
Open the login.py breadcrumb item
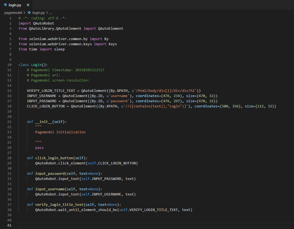tap(39, 13)
